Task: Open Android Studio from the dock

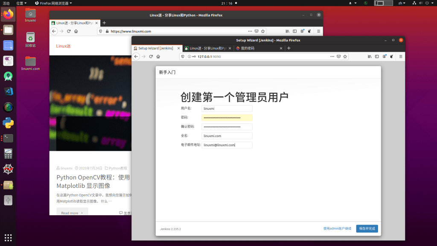Action: tap(8, 76)
